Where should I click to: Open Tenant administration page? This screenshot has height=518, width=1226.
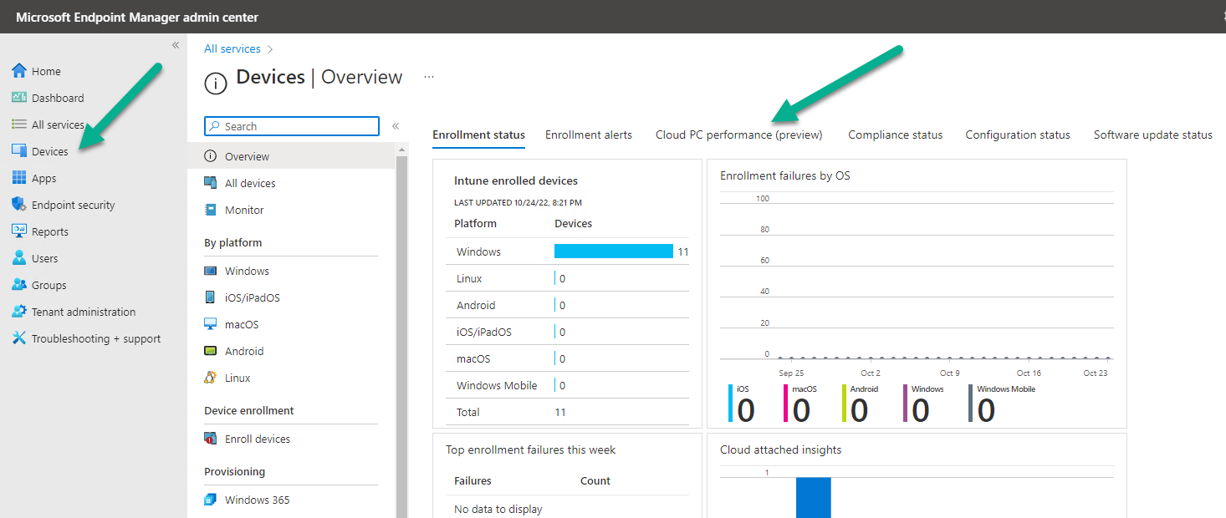[84, 312]
